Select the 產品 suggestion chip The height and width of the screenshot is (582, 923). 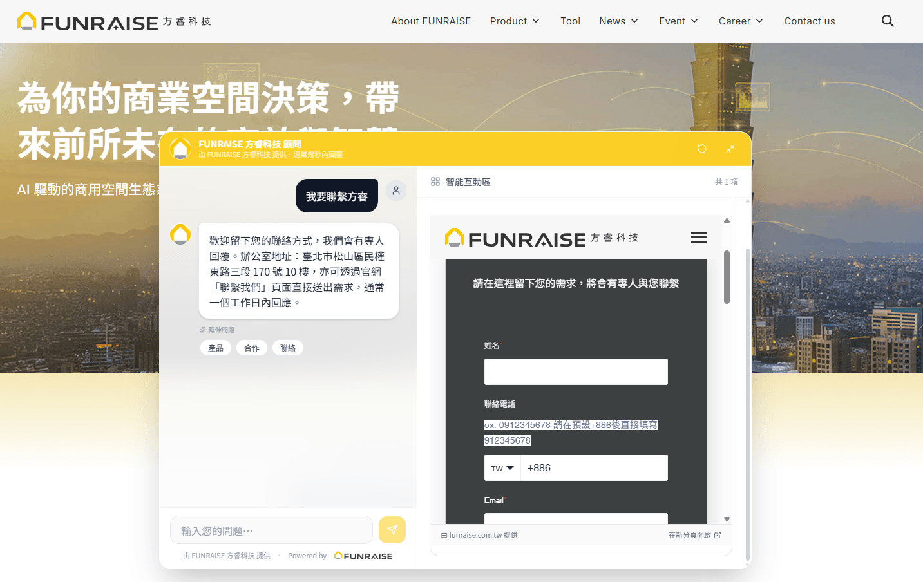click(216, 348)
